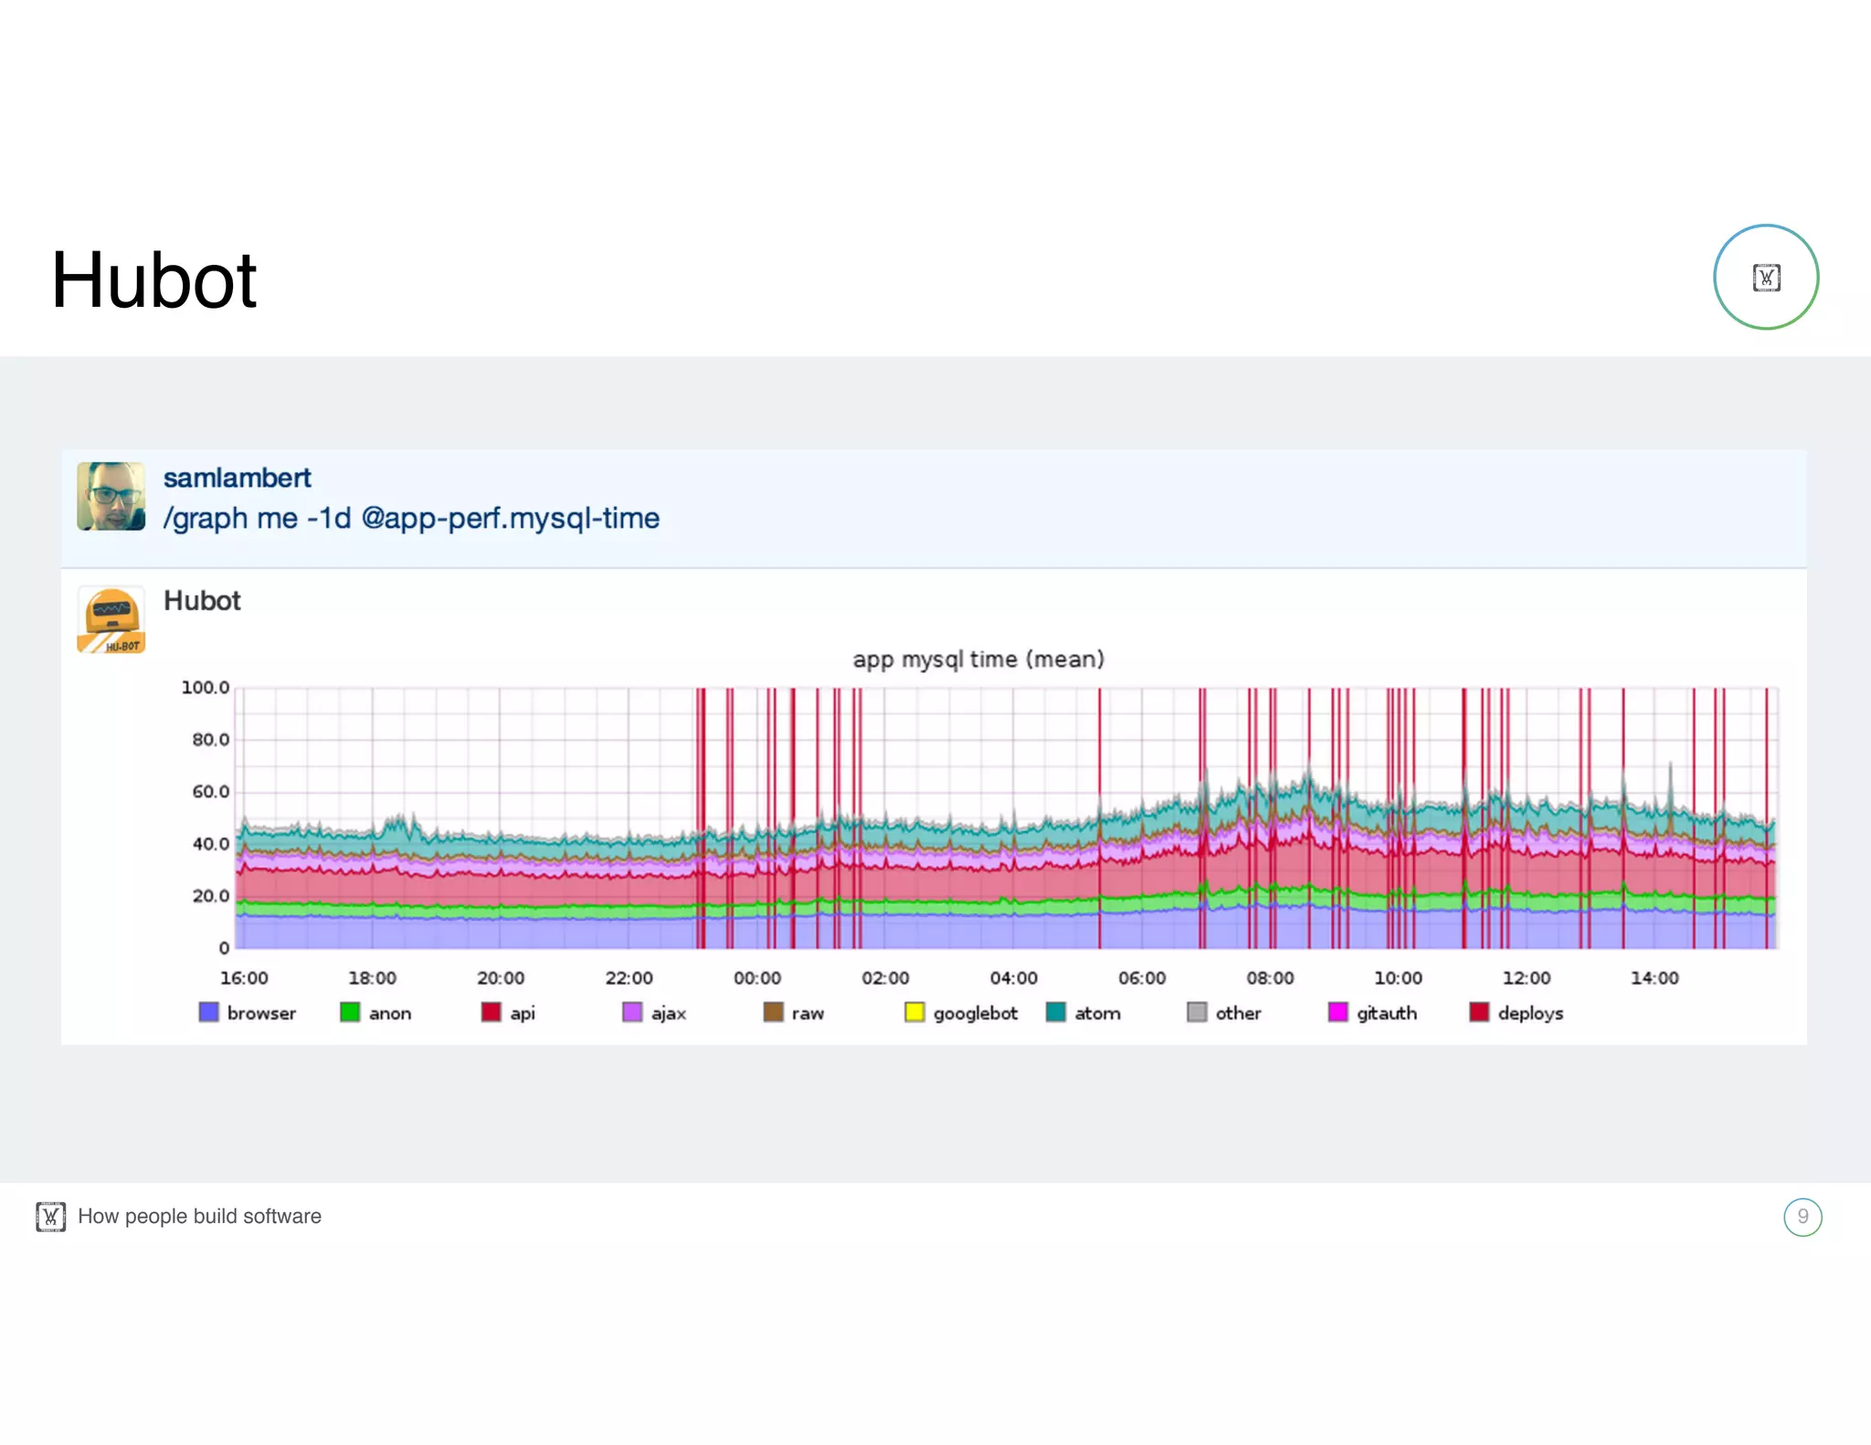This screenshot has height=1445, width=1871.
Task: Click the deploys legend swatch
Action: coord(1479,1012)
